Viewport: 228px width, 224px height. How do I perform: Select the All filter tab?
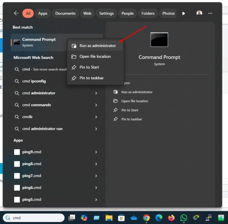coord(28,13)
